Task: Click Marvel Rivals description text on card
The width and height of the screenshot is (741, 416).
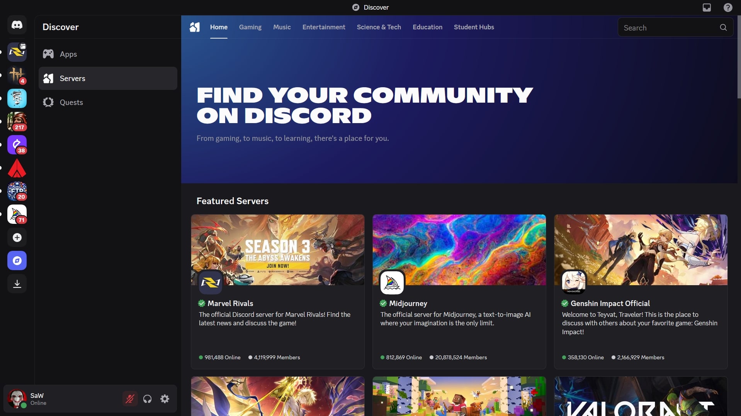Action: [x=275, y=319]
